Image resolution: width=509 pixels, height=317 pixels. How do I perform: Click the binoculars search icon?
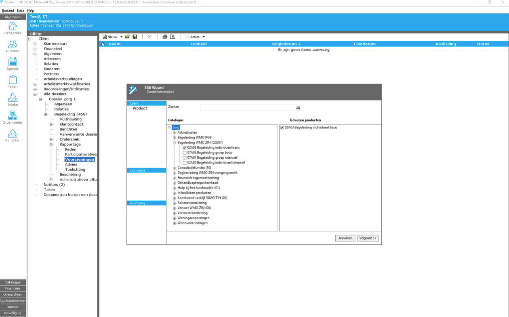[x=298, y=108]
